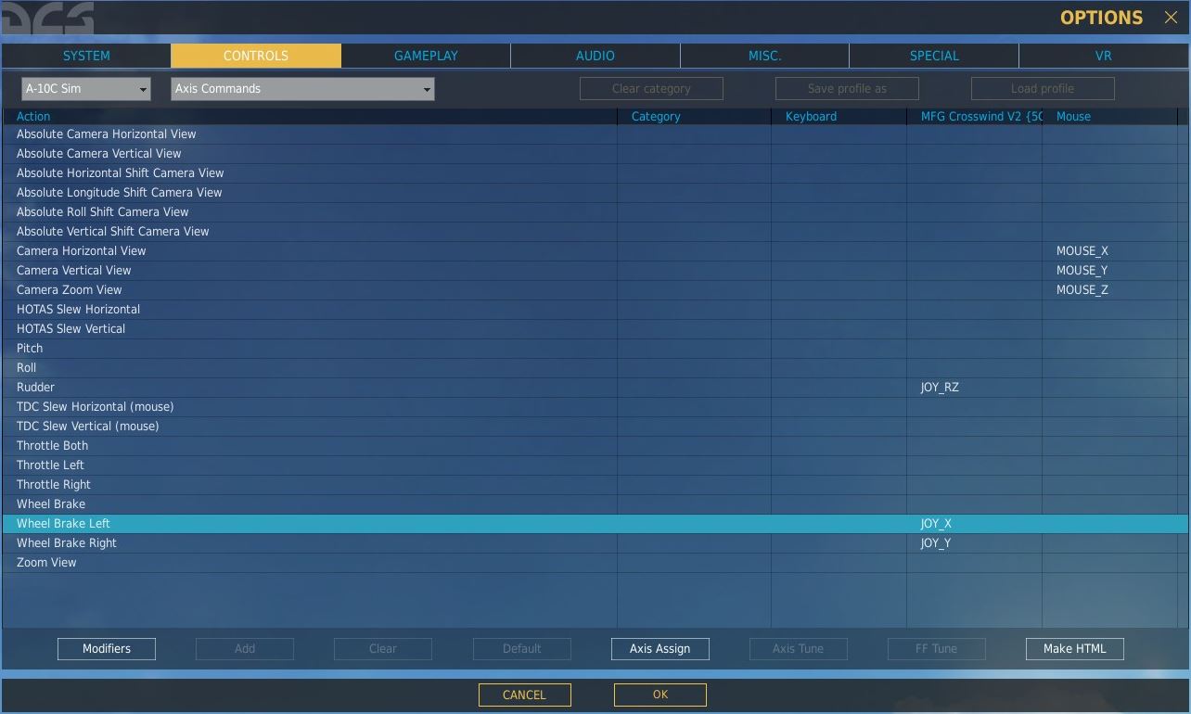Open the CONTROLS tab
This screenshot has width=1191, height=714.
[256, 56]
